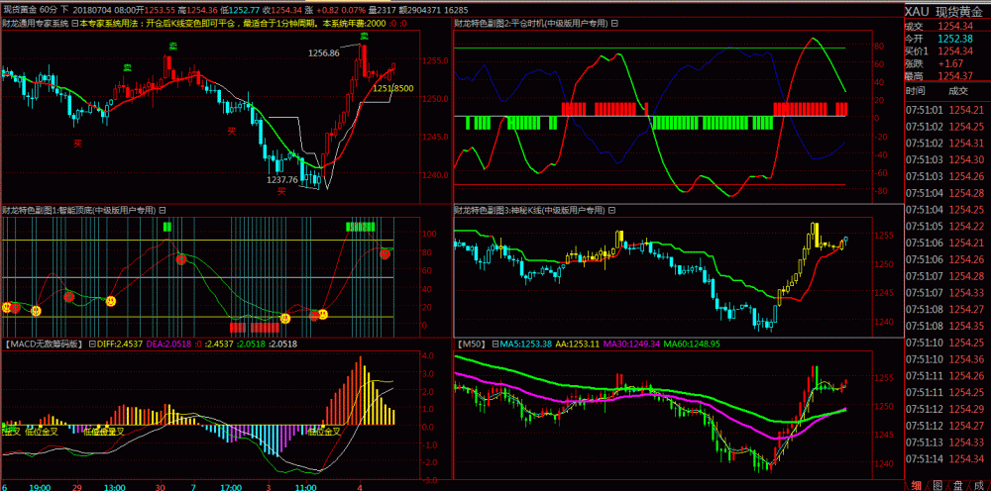Toggle the box beside 财龙通用专家系统 title
This screenshot has height=491, width=991.
point(74,23)
